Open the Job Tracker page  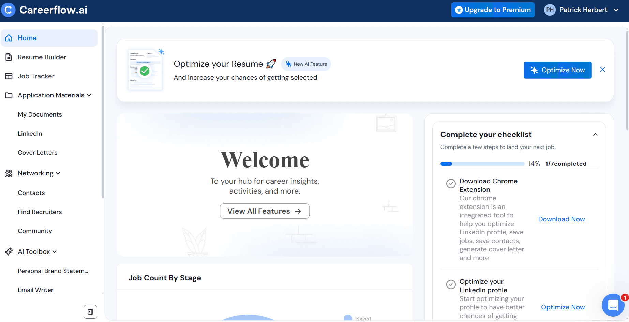point(36,76)
